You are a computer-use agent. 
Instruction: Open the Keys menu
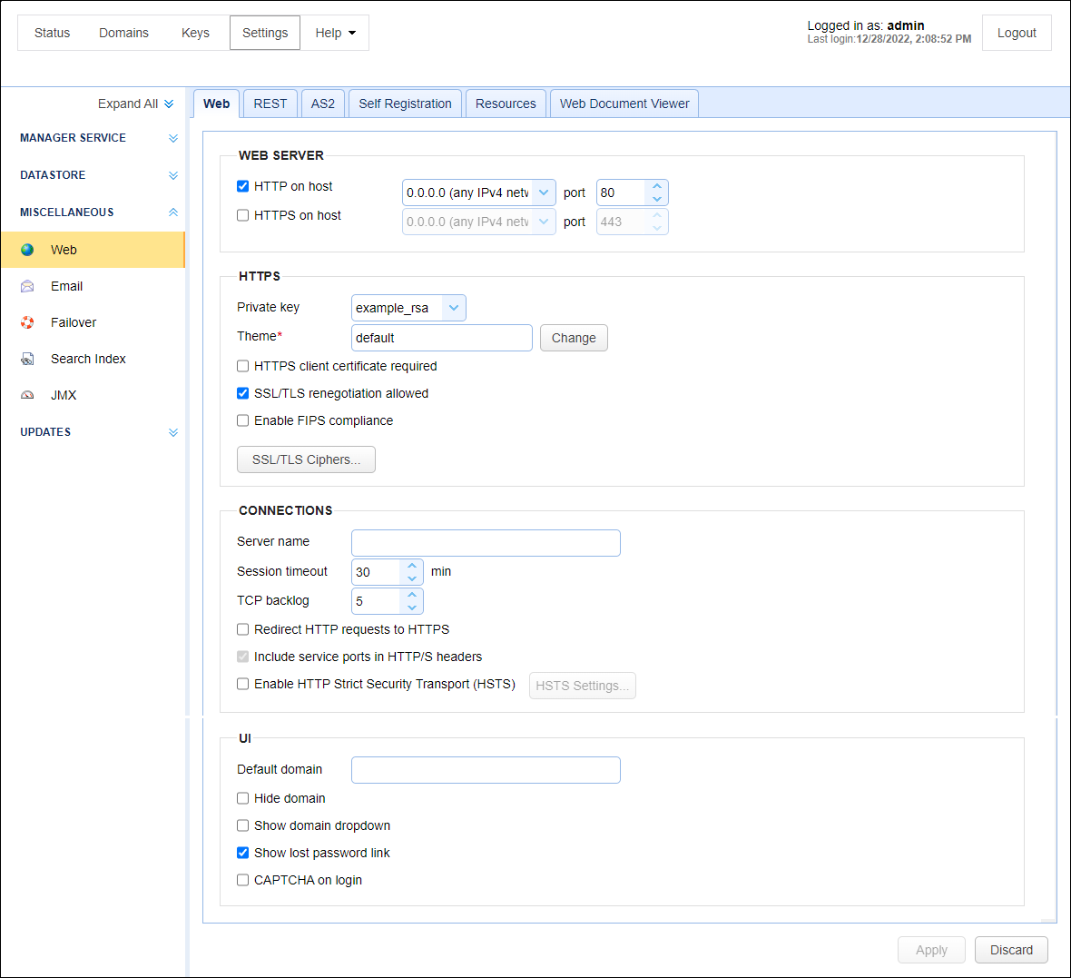click(x=195, y=33)
